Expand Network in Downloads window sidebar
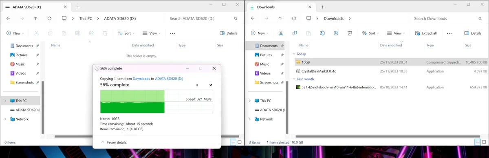The height and width of the screenshot is (158, 489). click(x=249, y=119)
